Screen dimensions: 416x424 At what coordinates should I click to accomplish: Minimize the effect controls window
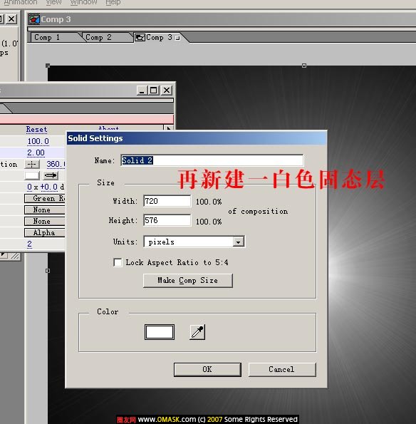(142, 90)
